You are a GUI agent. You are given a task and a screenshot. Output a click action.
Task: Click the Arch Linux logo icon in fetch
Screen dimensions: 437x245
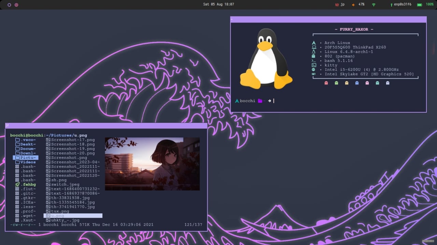[x=314, y=43]
